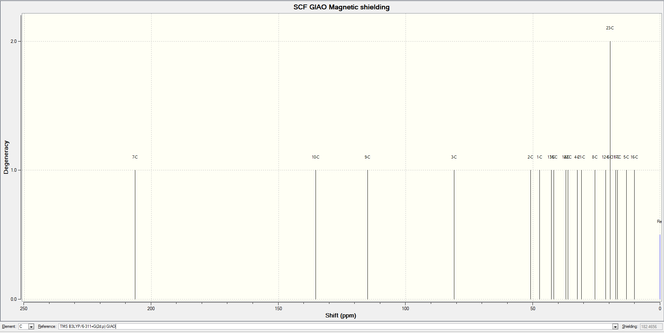Click the 7-C peak label
664x333 pixels.
click(135, 157)
